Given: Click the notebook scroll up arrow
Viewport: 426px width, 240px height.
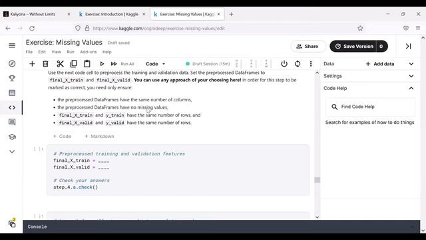Looking at the screenshot, I should (x=317, y=73).
